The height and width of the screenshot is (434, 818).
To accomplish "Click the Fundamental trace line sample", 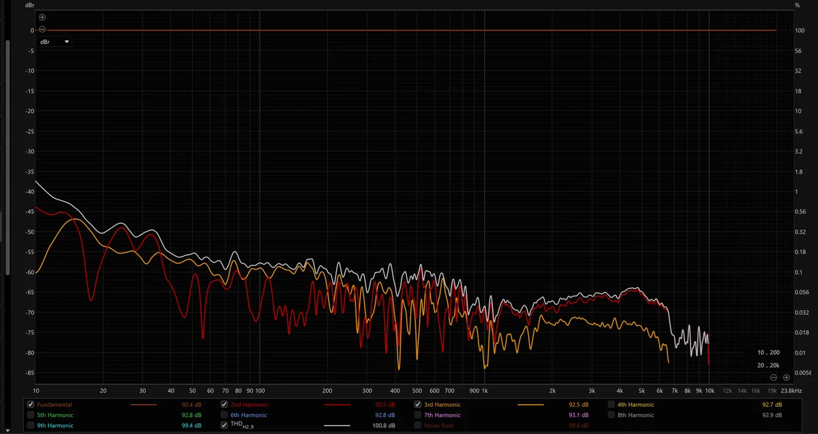I will click(x=143, y=405).
